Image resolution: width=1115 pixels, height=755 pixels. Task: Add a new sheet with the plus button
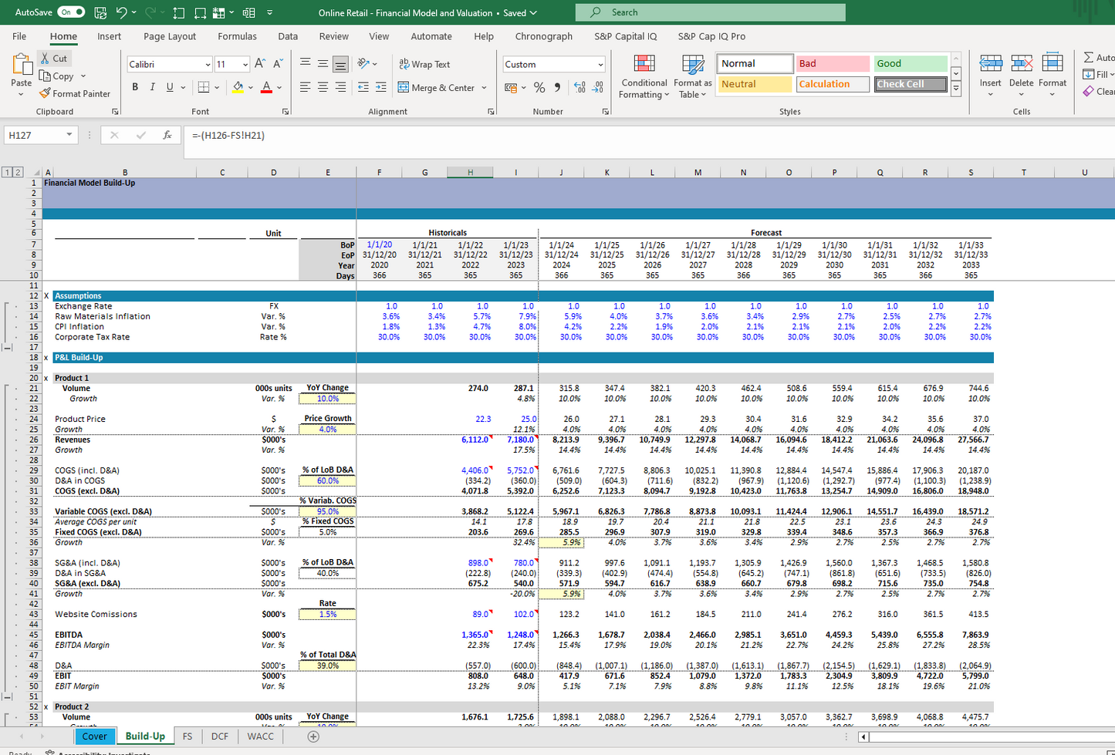313,736
